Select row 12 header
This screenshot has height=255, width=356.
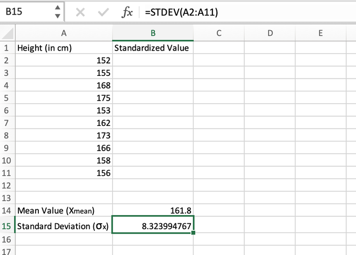(x=6, y=186)
